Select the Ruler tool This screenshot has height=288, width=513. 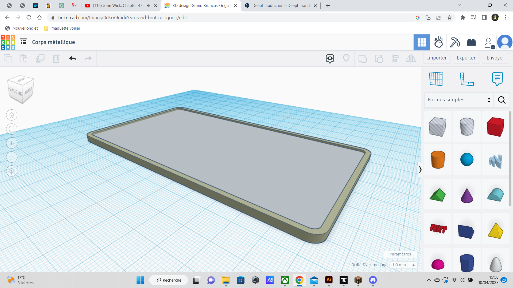tap(467, 79)
